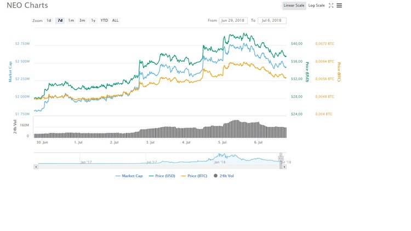Image resolution: width=411 pixels, height=231 pixels.
Task: Toggle Market Cap series in legend
Action: pyautogui.click(x=129, y=176)
